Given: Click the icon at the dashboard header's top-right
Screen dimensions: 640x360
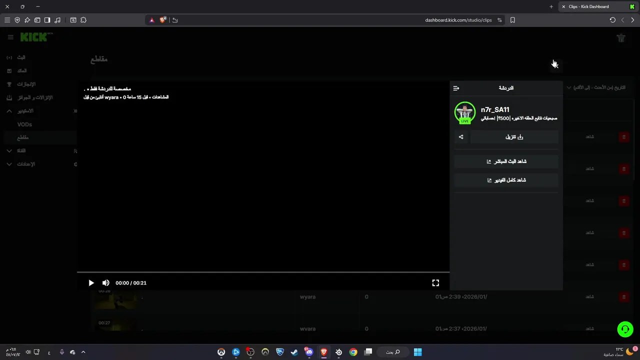Looking at the screenshot, I should coord(621,37).
